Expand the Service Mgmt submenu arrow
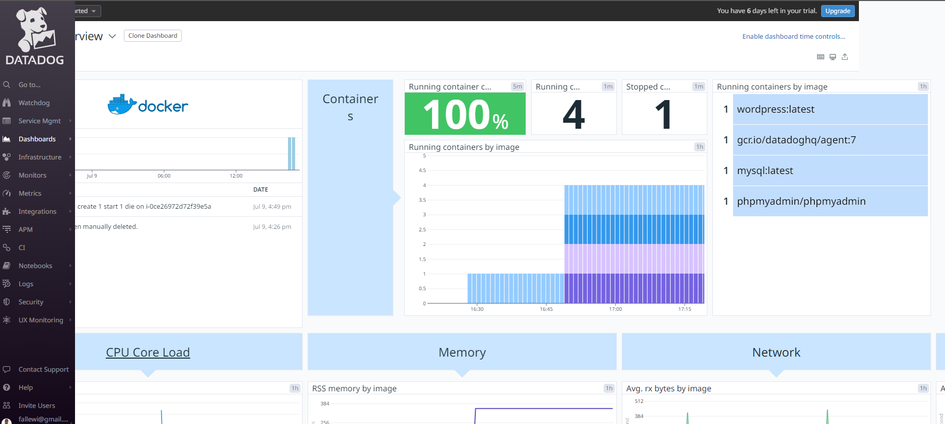 coord(70,121)
